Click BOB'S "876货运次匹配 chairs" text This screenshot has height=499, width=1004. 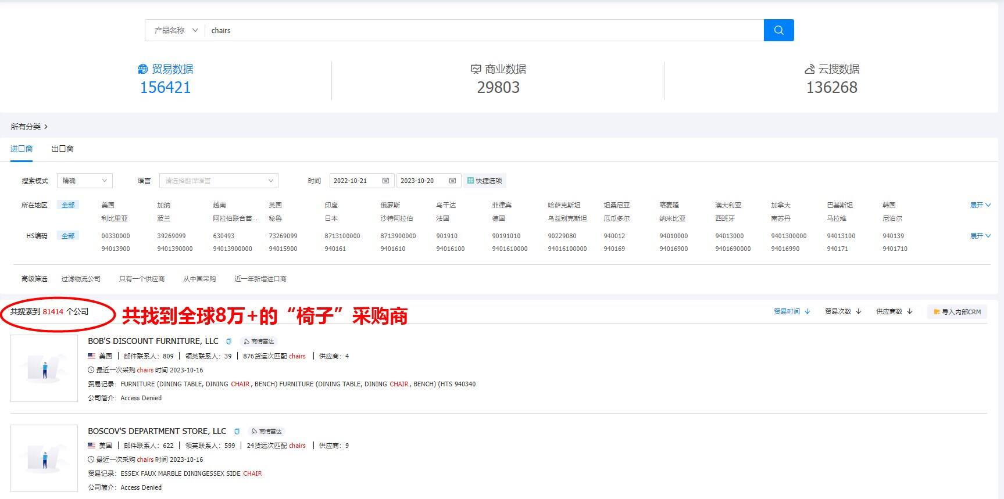[x=274, y=356]
